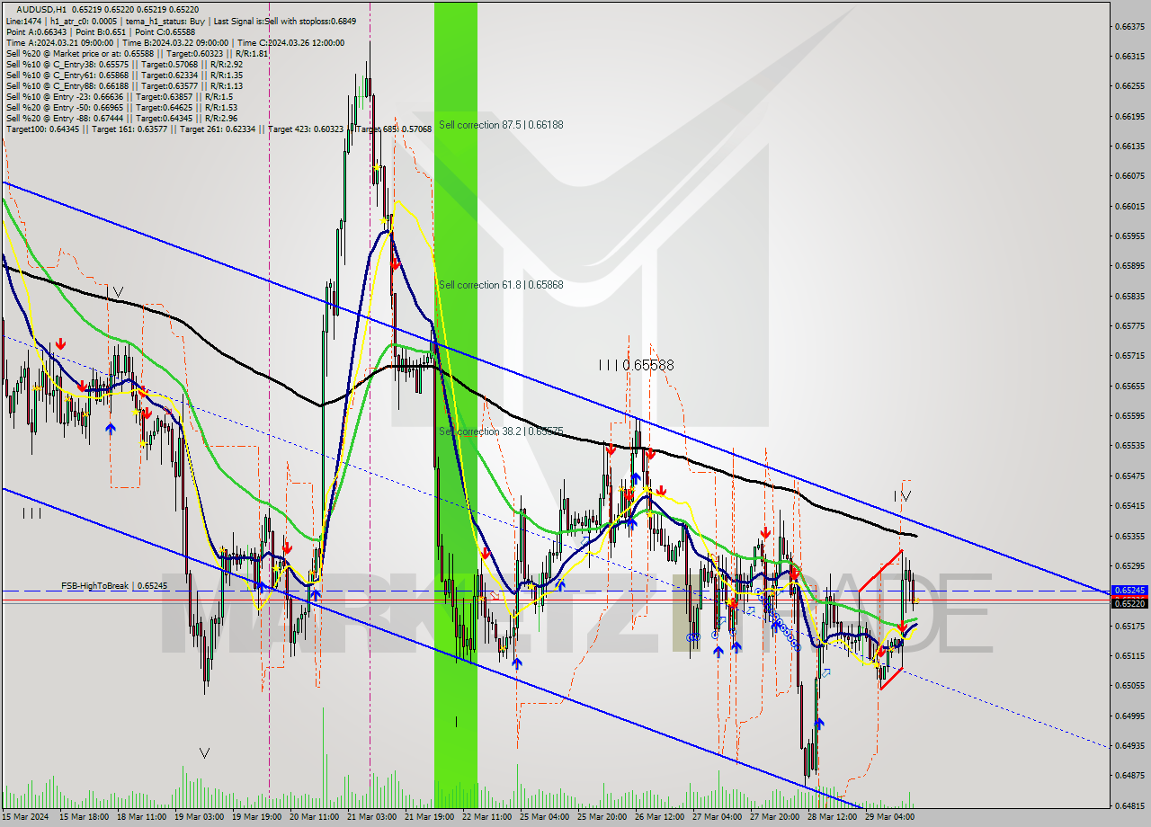Screen dimensions: 1151x827
Task: Click price axis value 0.65415
Action: (1129, 505)
